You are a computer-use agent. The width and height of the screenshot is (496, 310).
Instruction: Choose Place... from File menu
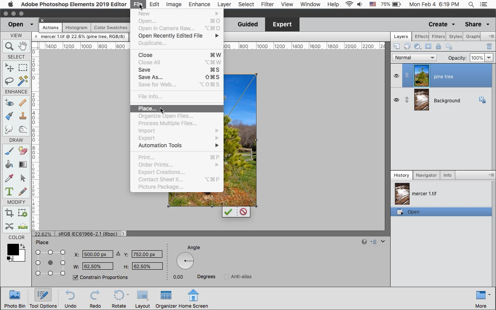tap(177, 108)
